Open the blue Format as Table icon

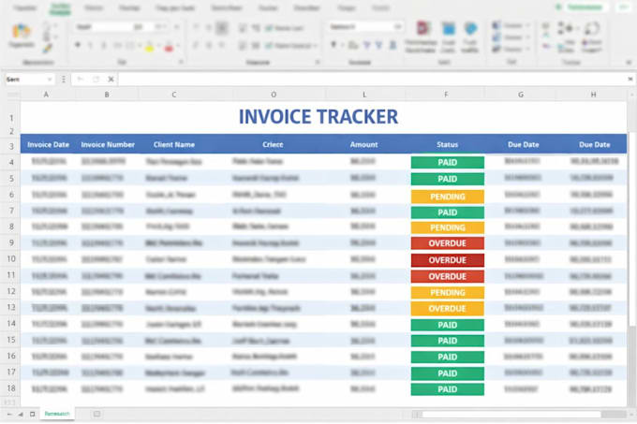(448, 28)
